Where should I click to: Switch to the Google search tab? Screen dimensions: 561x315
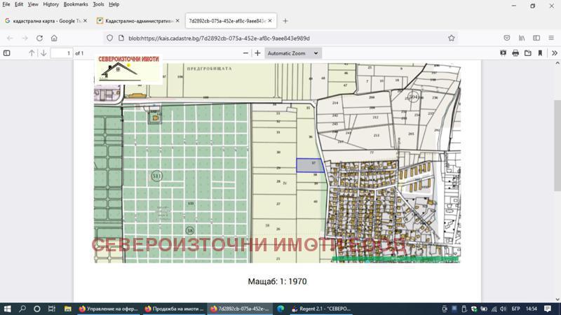[42, 21]
